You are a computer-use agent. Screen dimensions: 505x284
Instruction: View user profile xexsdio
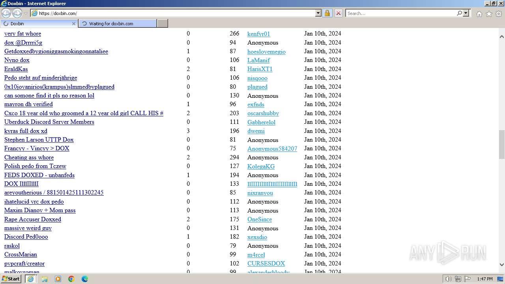(x=257, y=237)
